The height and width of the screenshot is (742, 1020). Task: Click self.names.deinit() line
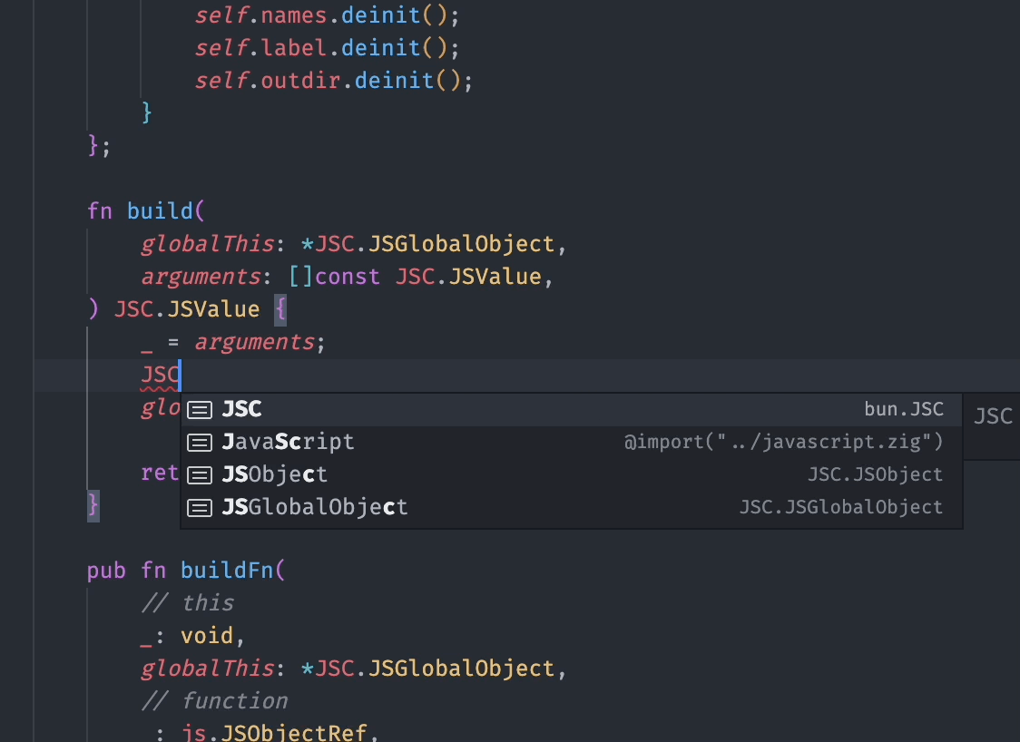(x=328, y=15)
